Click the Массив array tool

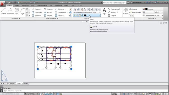(59, 16)
